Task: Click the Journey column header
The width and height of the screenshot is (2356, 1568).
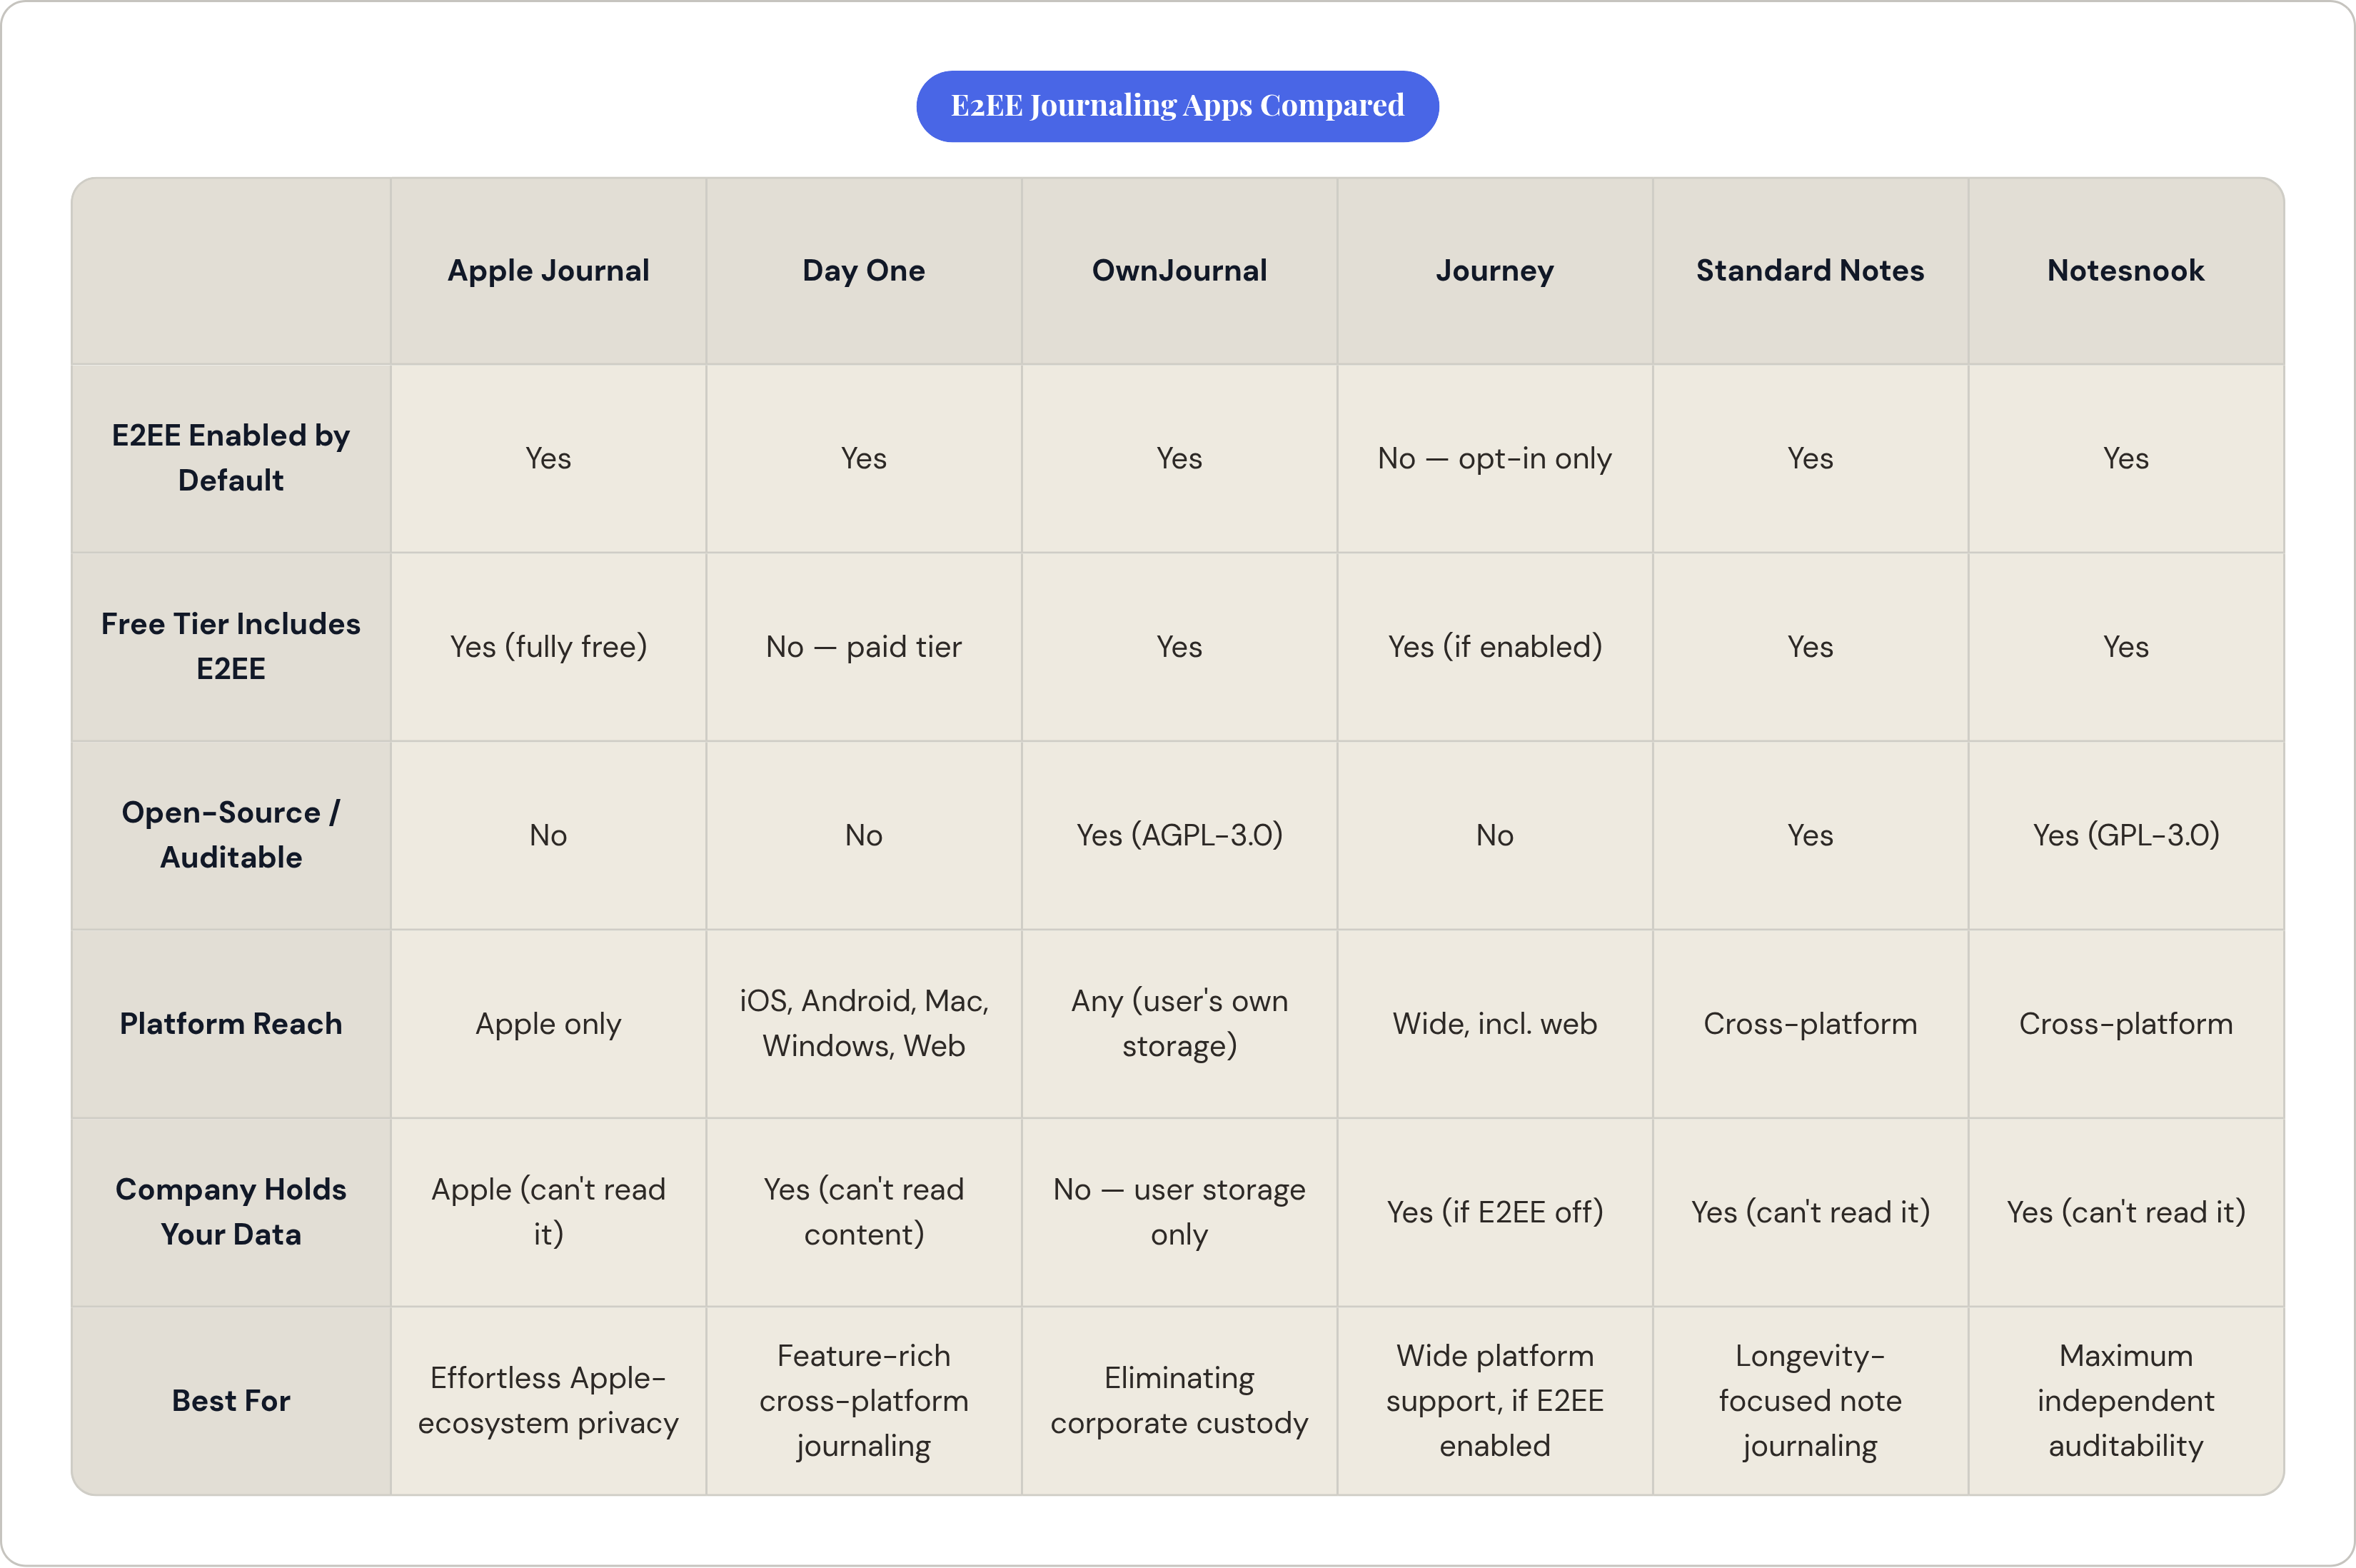Action: 1494,271
